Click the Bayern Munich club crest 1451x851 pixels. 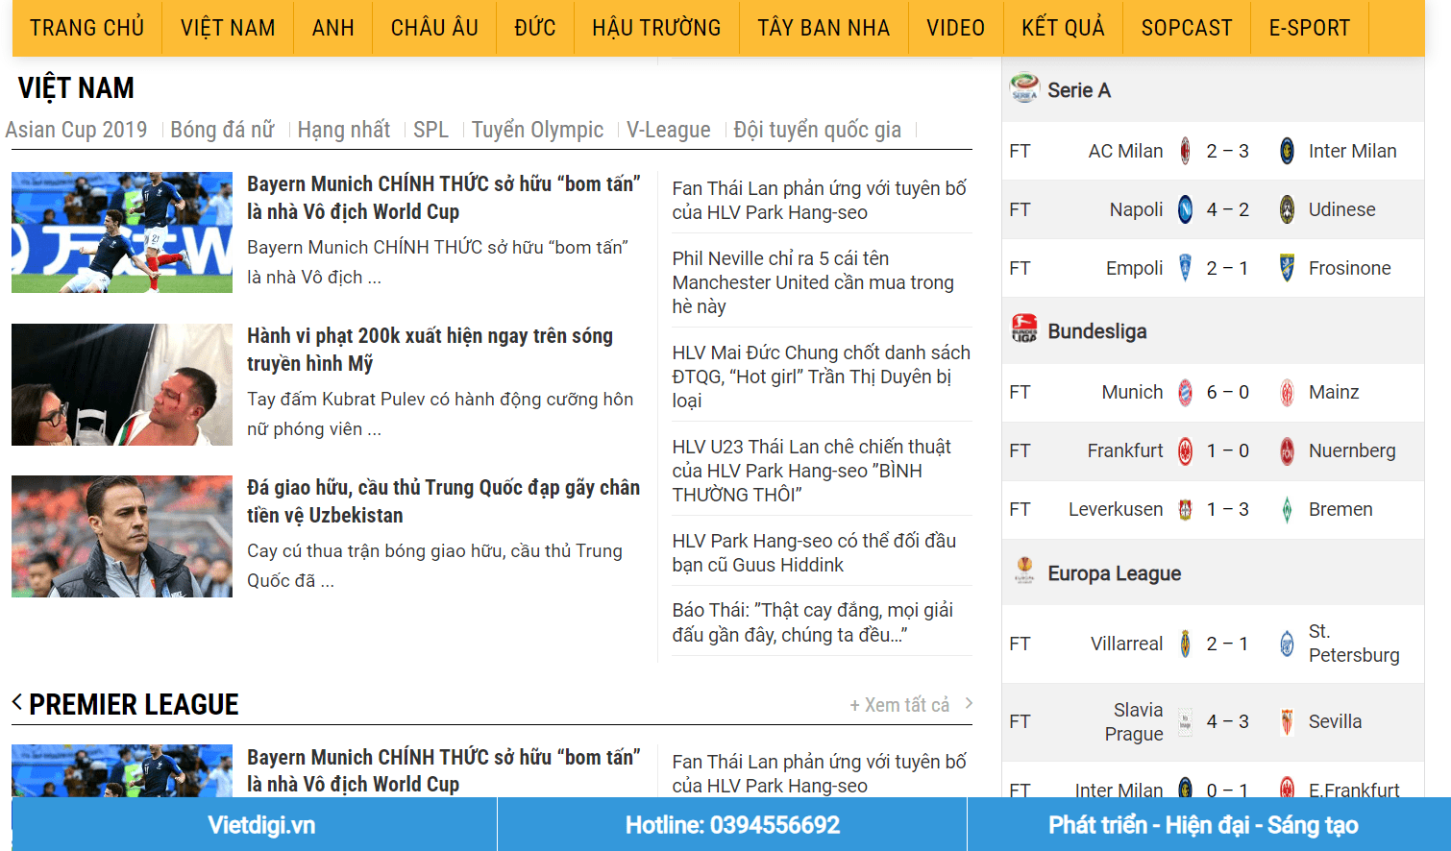(x=1186, y=392)
